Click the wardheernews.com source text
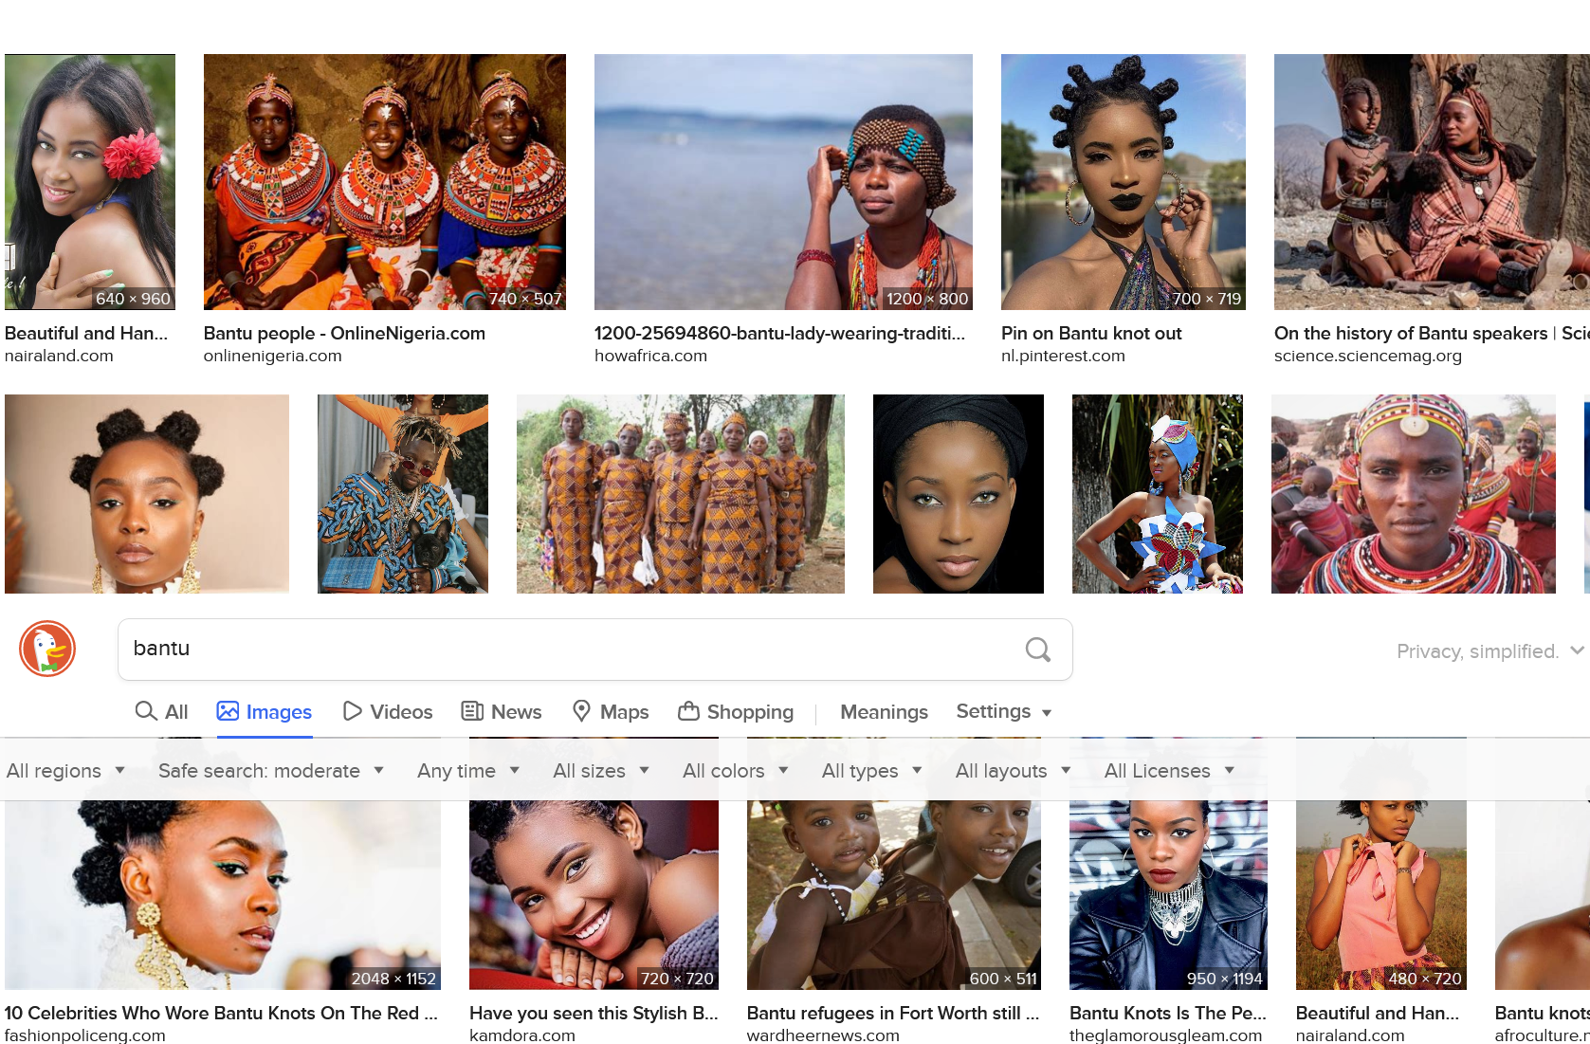1590x1044 pixels. [x=823, y=1035]
